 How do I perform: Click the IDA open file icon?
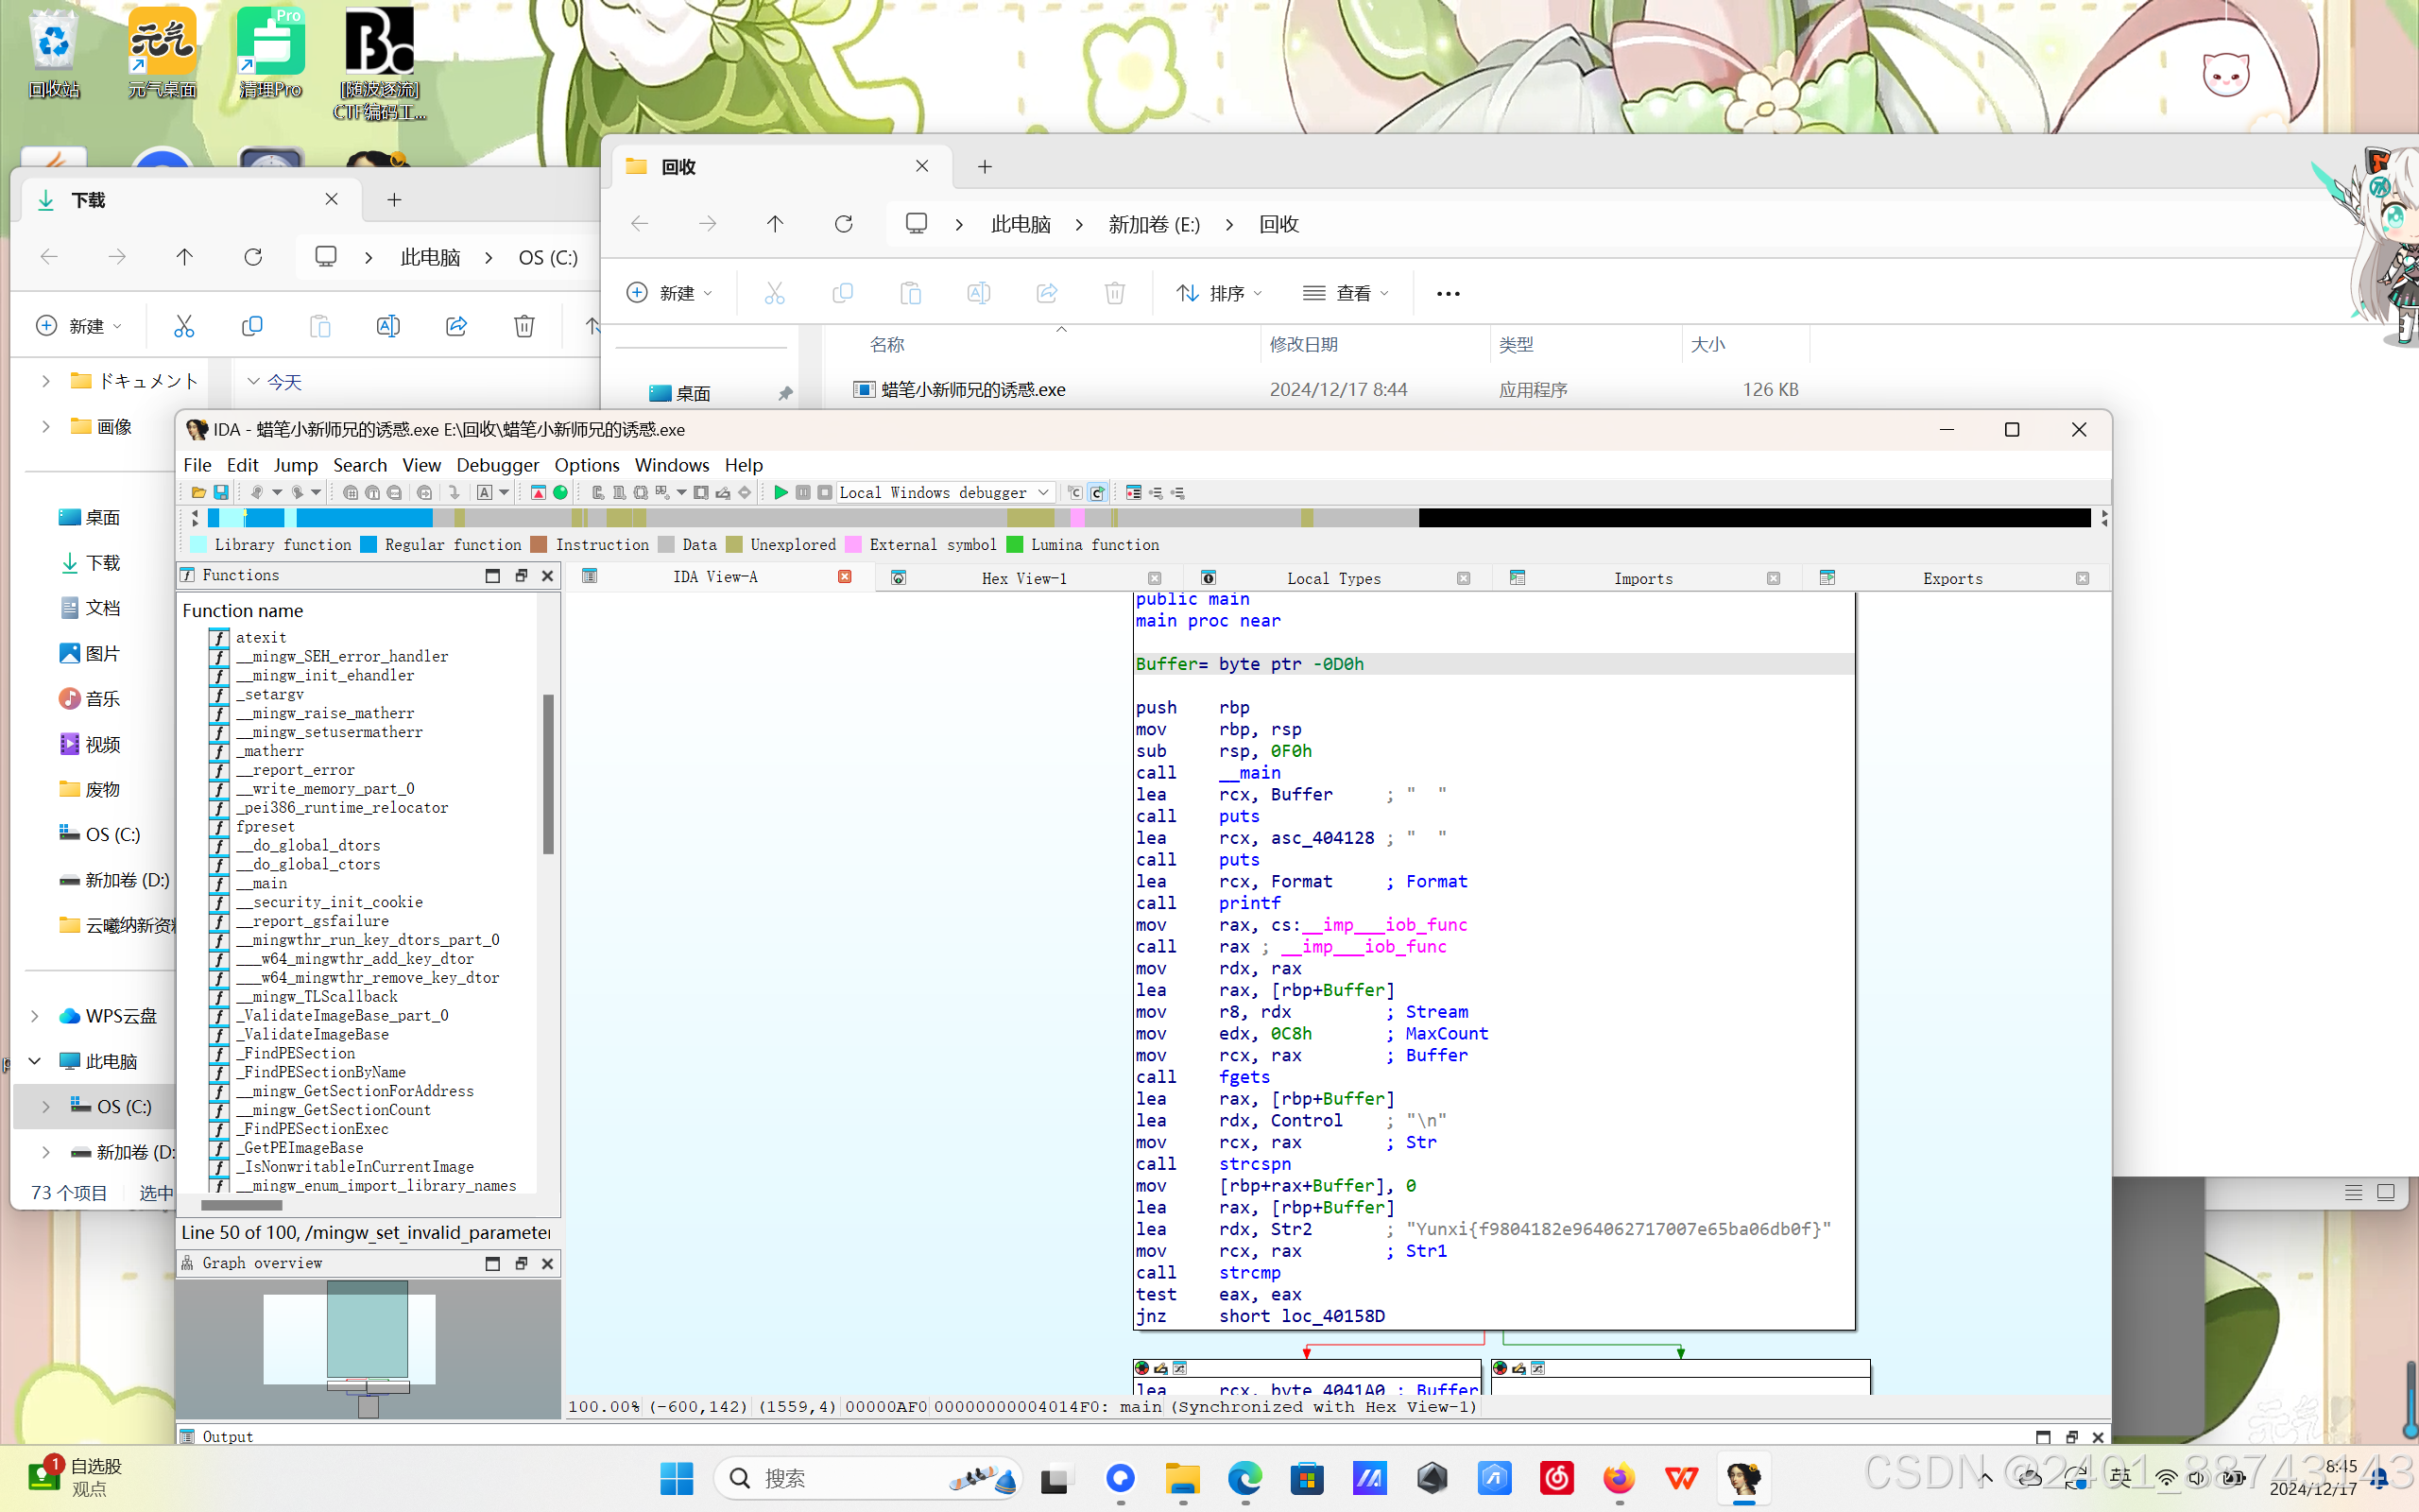point(197,492)
